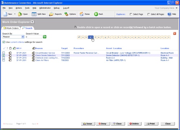Viewport: 180px width, 130px height.
Task: Click in the Search Value input field
Action: tap(34, 37)
